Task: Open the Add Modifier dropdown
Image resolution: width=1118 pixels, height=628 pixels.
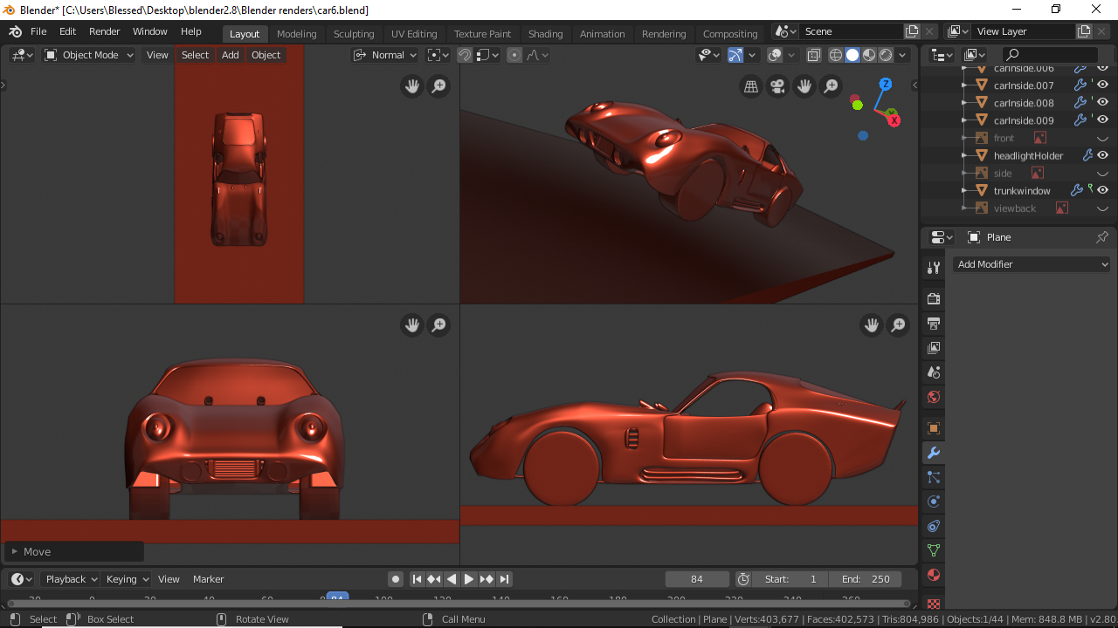Action: (1032, 264)
